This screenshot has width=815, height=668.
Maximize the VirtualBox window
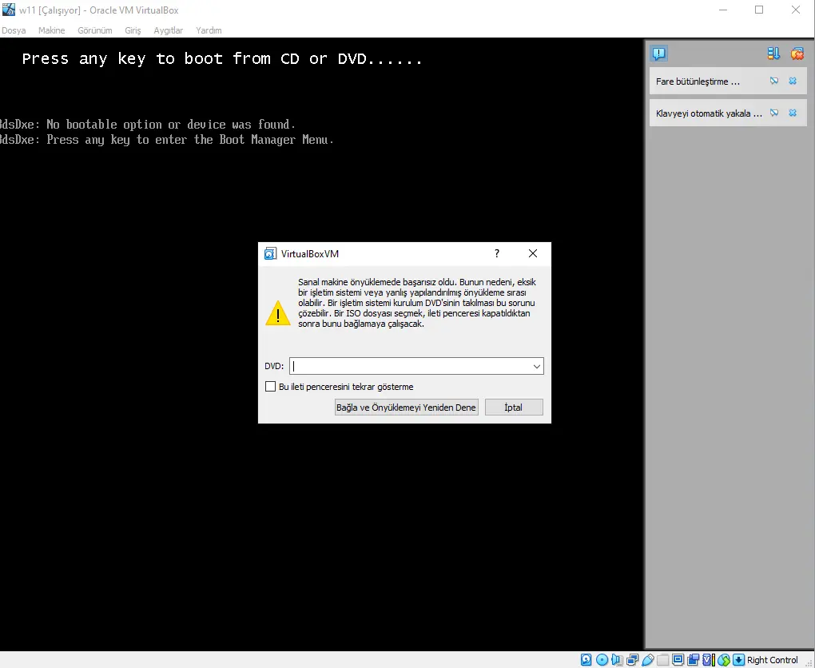pos(759,10)
